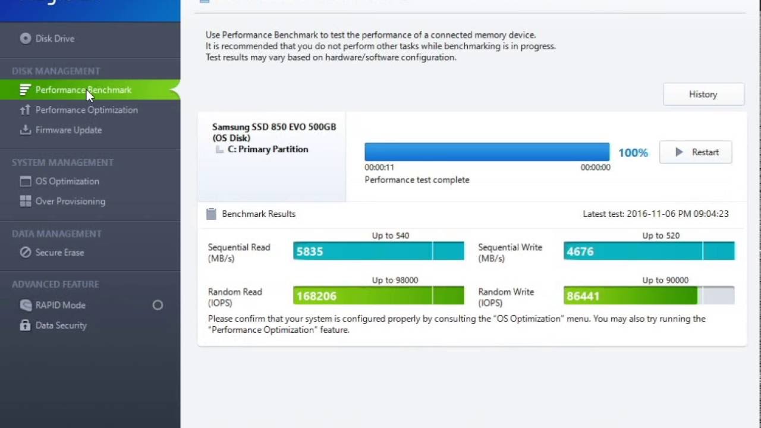Click the Sequential Read (MB/s) label
Screen dimensions: 761x428
(239, 253)
